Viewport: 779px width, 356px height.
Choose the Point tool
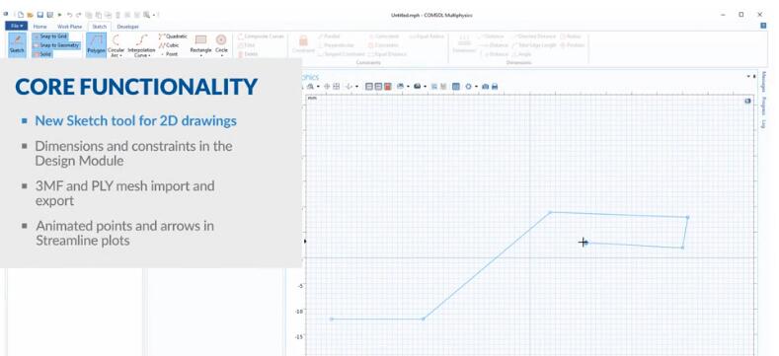pyautogui.click(x=169, y=54)
